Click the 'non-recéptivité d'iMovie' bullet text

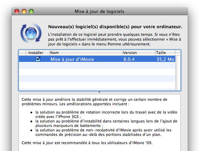pyautogui.click(x=103, y=132)
